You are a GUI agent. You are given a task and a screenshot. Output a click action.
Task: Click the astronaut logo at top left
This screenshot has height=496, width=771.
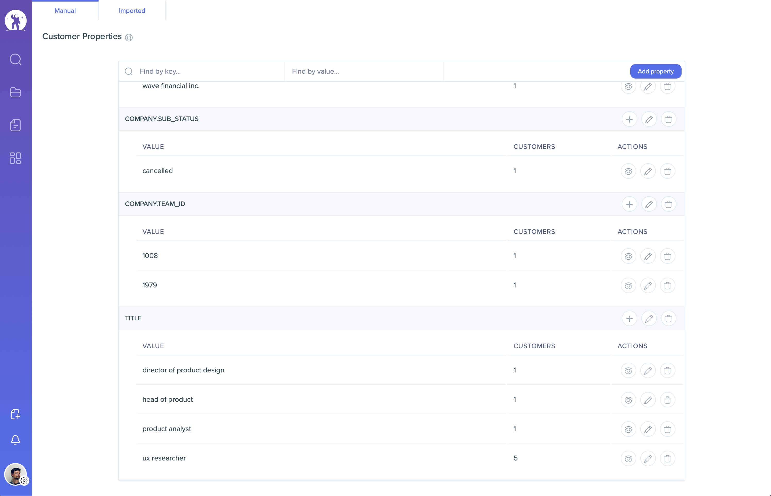(x=15, y=20)
